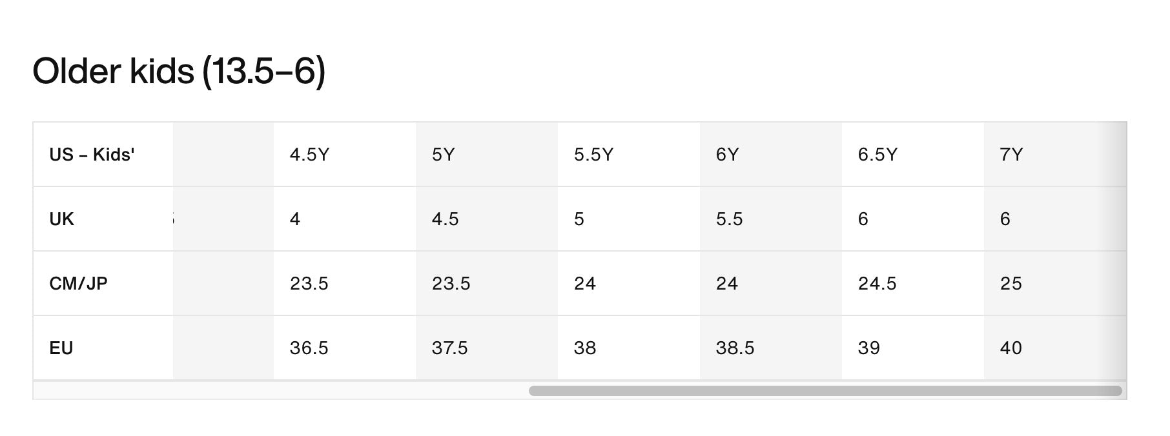Screen dimensions: 1170x436
Task: Select EU size 38.5 cell
Action: coord(735,348)
